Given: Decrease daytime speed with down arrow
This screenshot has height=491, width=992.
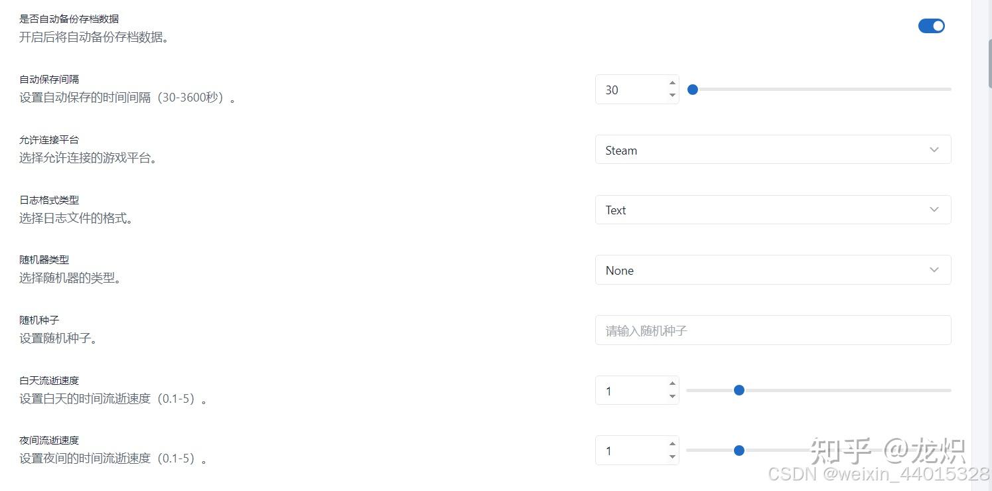Looking at the screenshot, I should (x=672, y=397).
